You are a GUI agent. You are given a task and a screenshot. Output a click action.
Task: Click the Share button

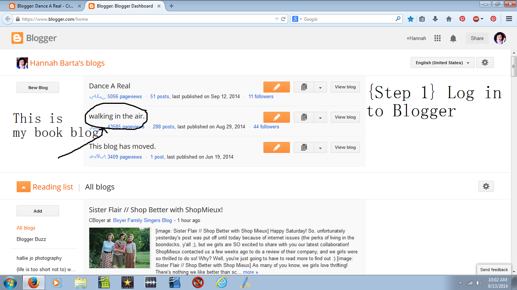pos(477,38)
